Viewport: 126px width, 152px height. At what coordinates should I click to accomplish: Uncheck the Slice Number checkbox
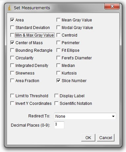58,80
